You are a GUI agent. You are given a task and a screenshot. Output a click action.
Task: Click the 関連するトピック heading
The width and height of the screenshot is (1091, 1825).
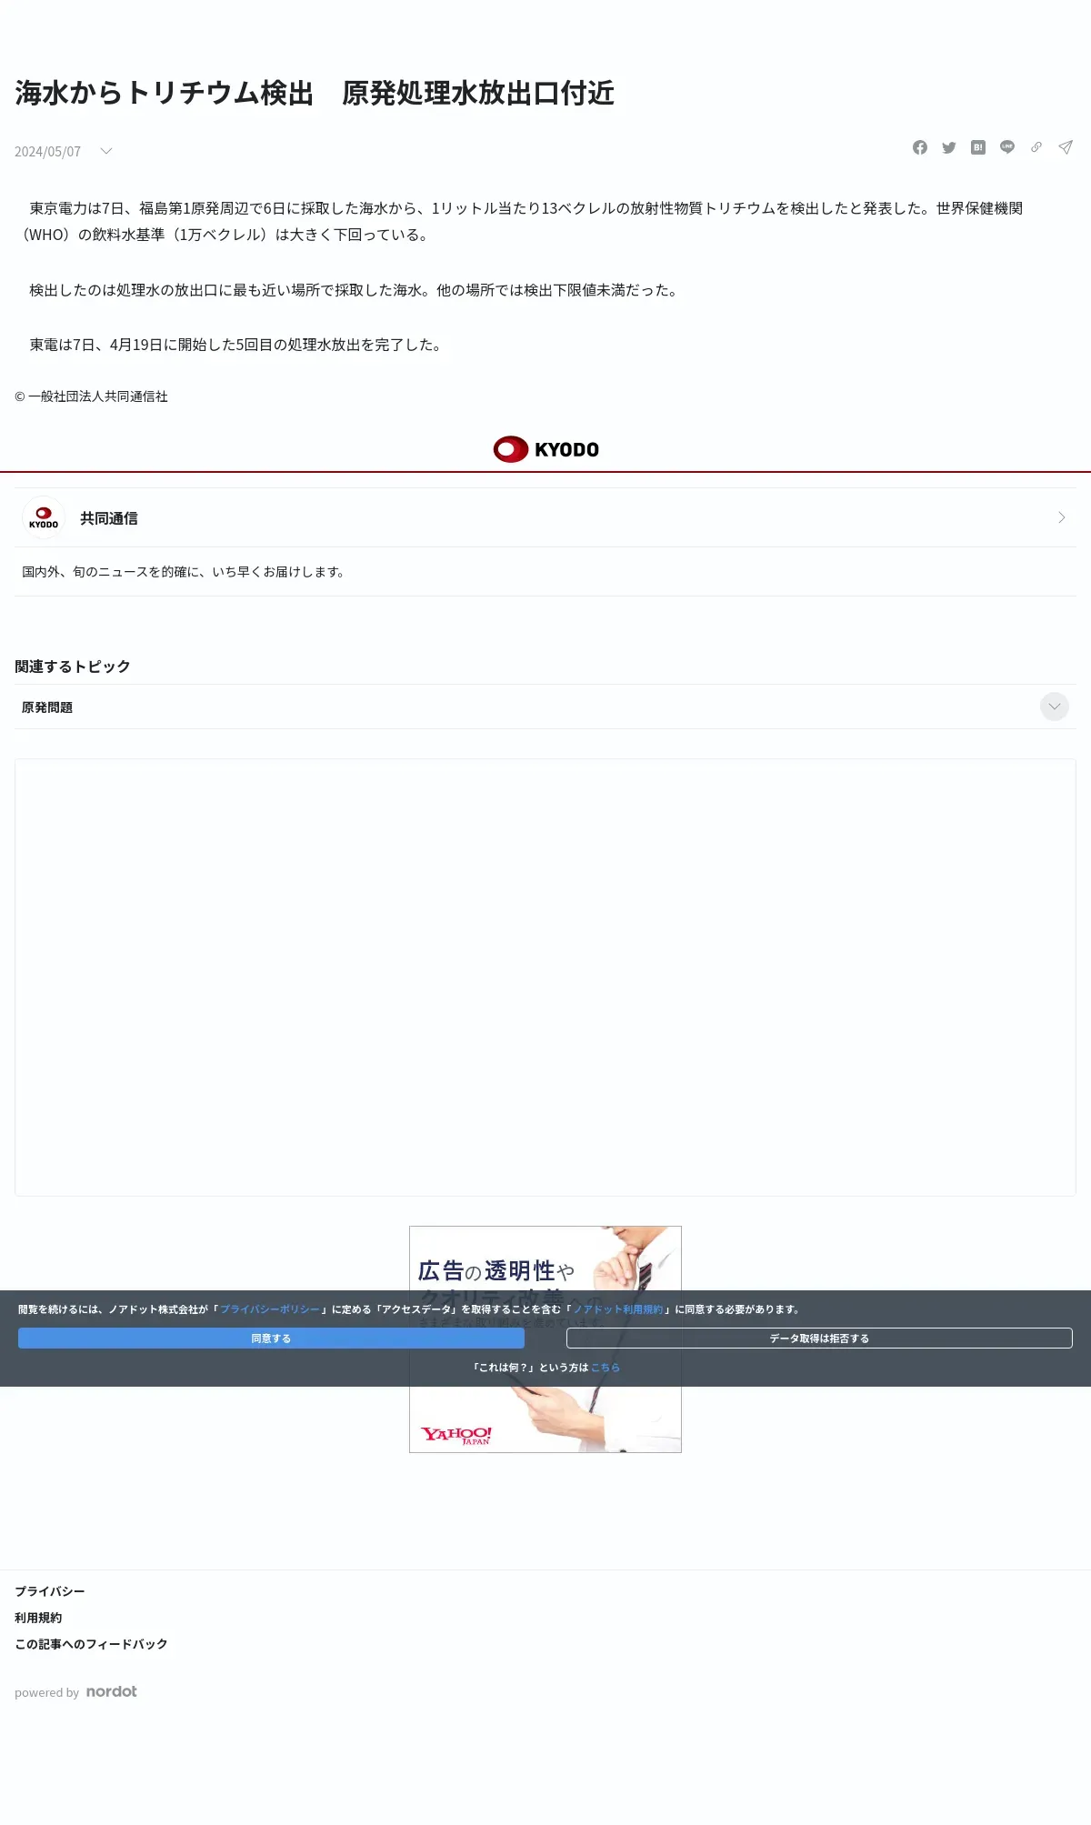[73, 667]
